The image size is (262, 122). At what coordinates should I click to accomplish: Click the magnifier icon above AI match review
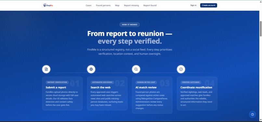pyautogui.click(x=136, y=69)
